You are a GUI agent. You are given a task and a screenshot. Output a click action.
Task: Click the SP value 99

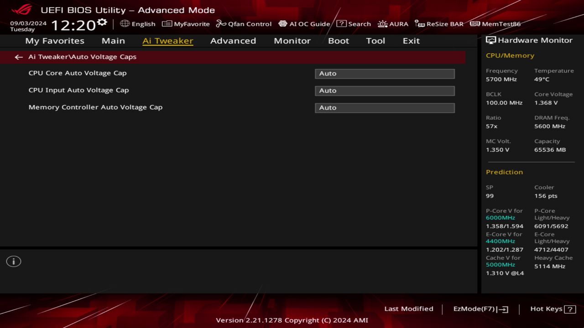tap(490, 196)
